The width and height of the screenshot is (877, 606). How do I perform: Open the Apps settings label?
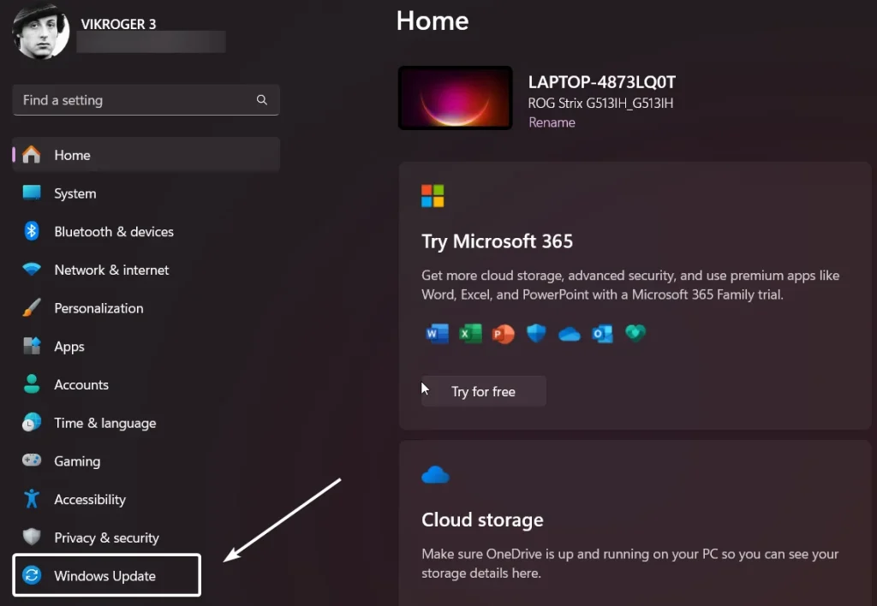(x=69, y=347)
